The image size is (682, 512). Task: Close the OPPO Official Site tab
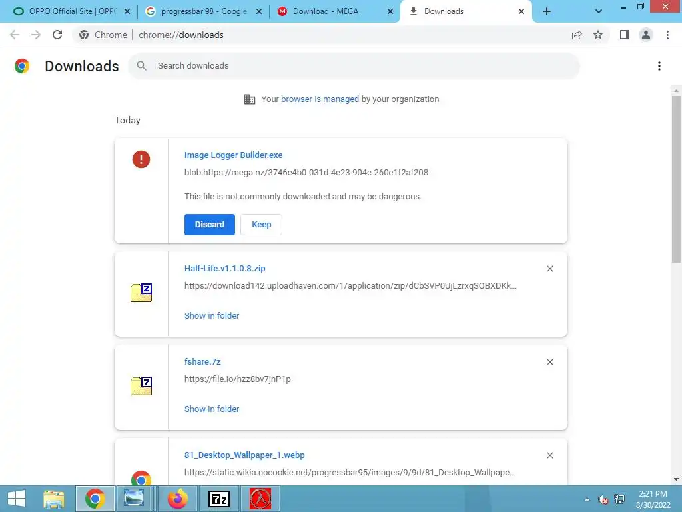(127, 11)
